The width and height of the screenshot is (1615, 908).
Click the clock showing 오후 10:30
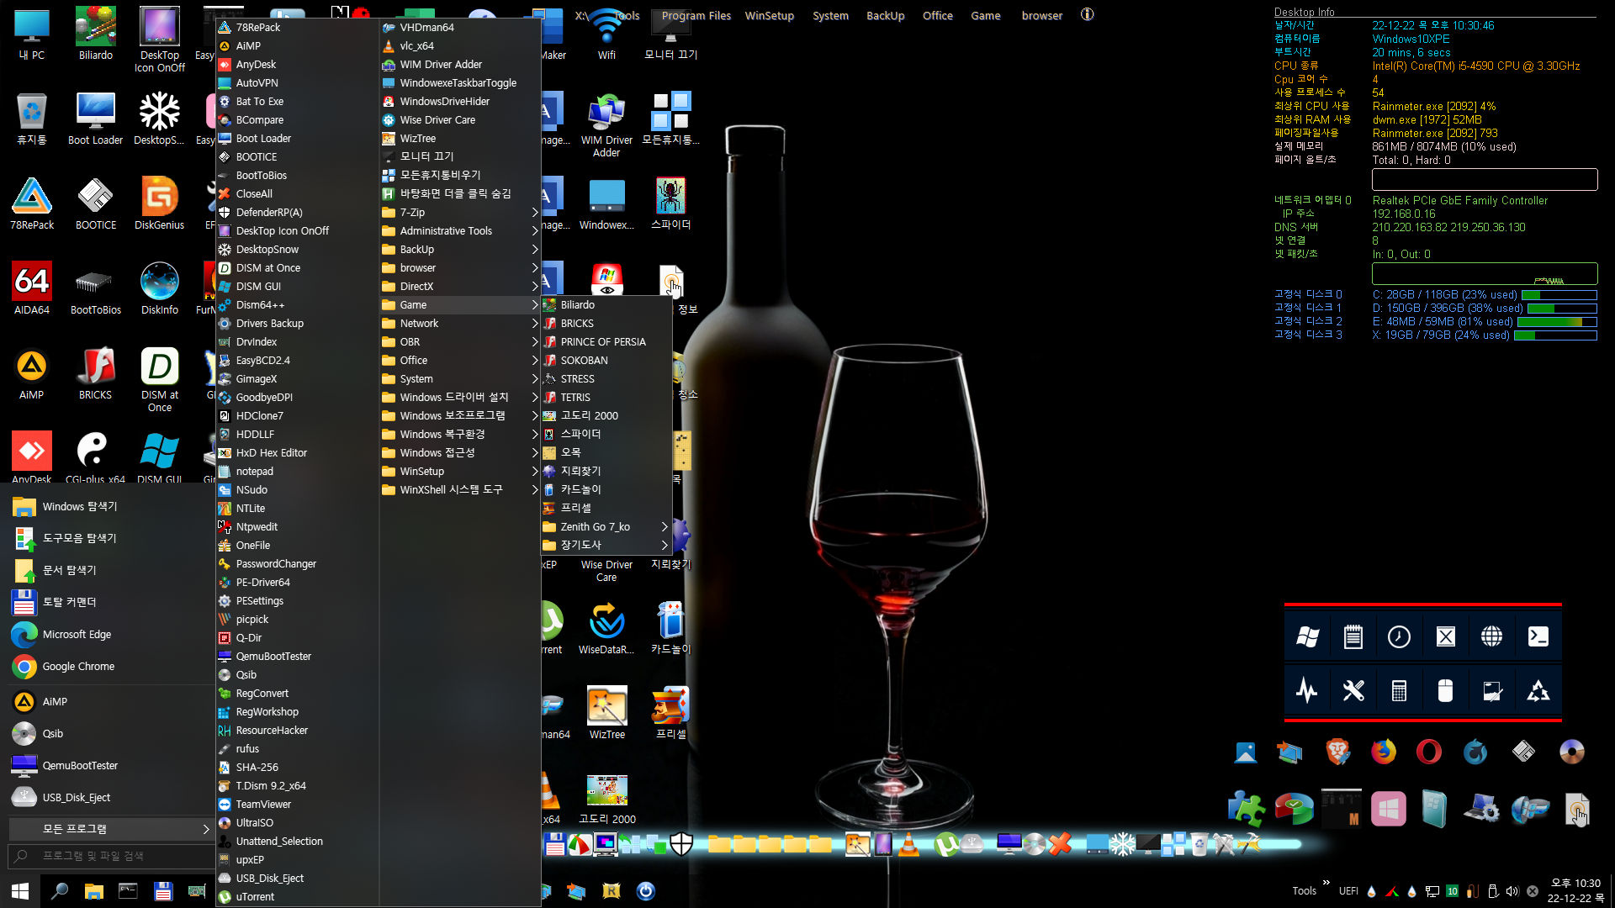pyautogui.click(x=1575, y=884)
